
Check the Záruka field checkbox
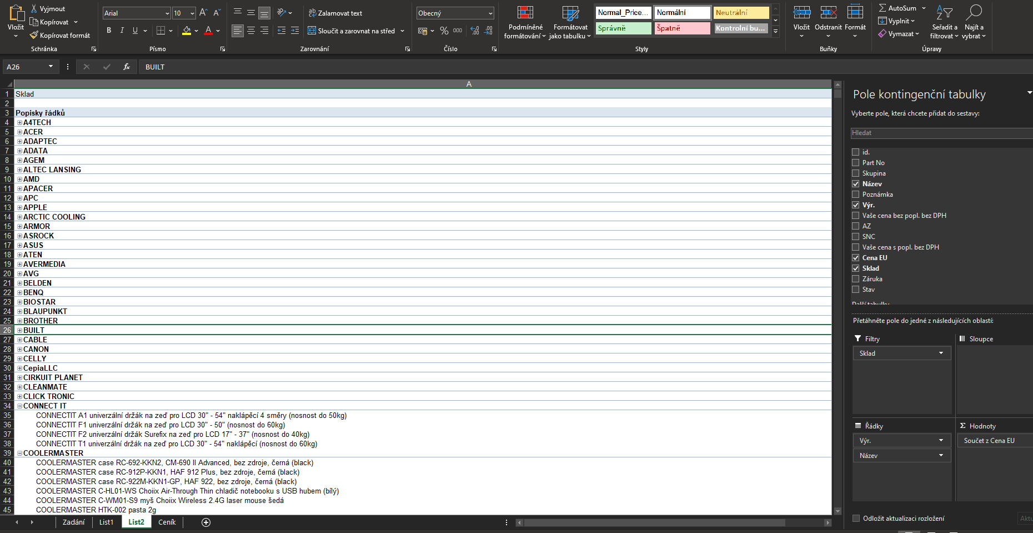[x=856, y=279]
